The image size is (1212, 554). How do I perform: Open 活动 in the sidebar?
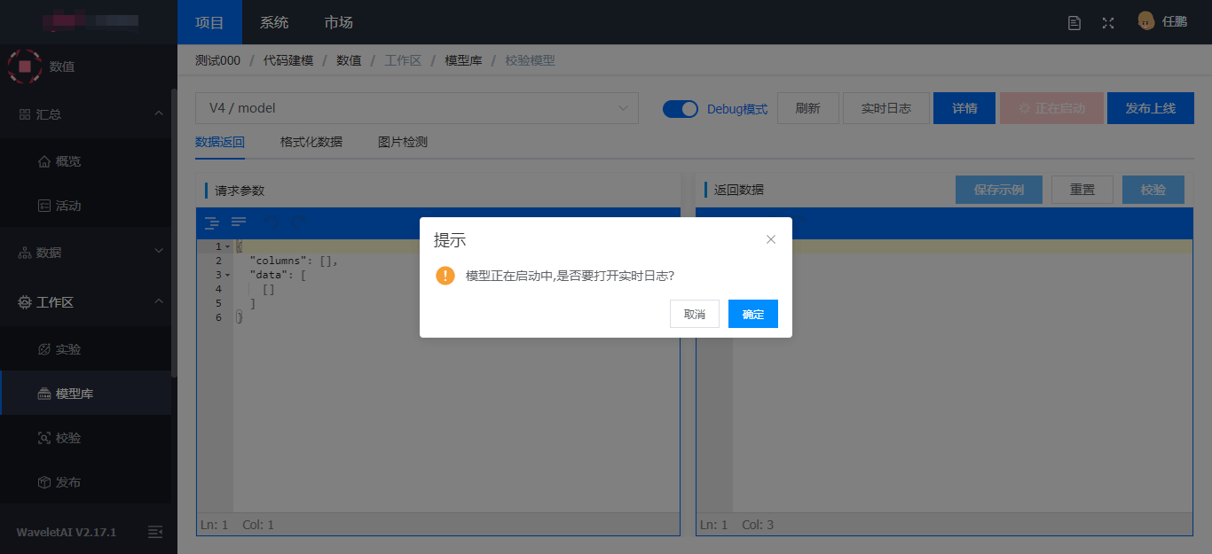tap(85, 206)
